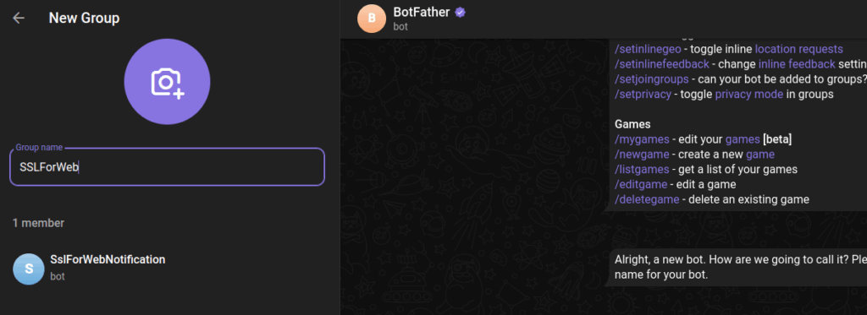Screen dimensions: 867x315
Task: Go back using the left arrow icon
Action: (x=19, y=19)
